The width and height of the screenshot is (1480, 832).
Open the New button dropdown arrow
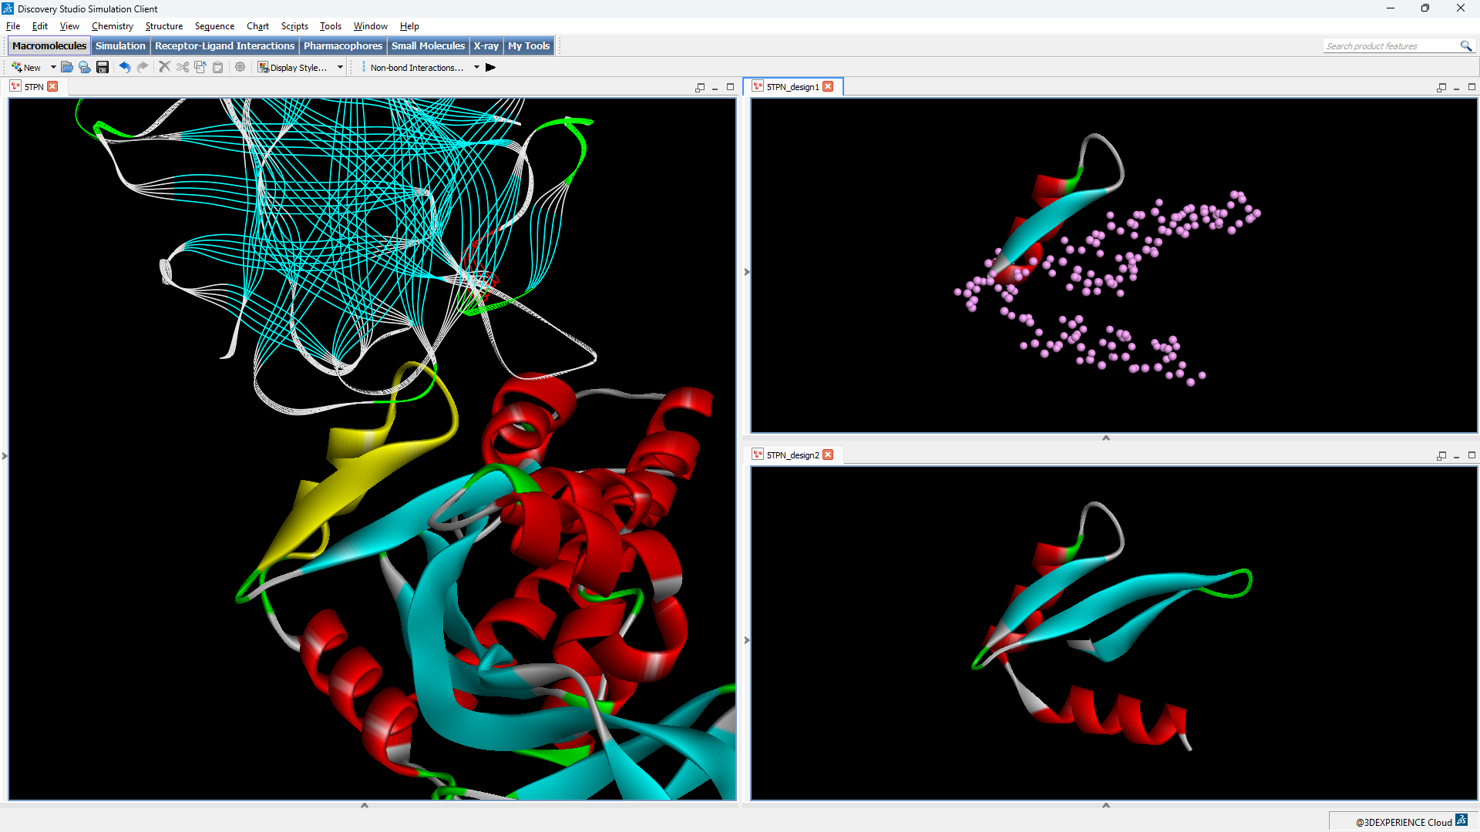tap(52, 67)
